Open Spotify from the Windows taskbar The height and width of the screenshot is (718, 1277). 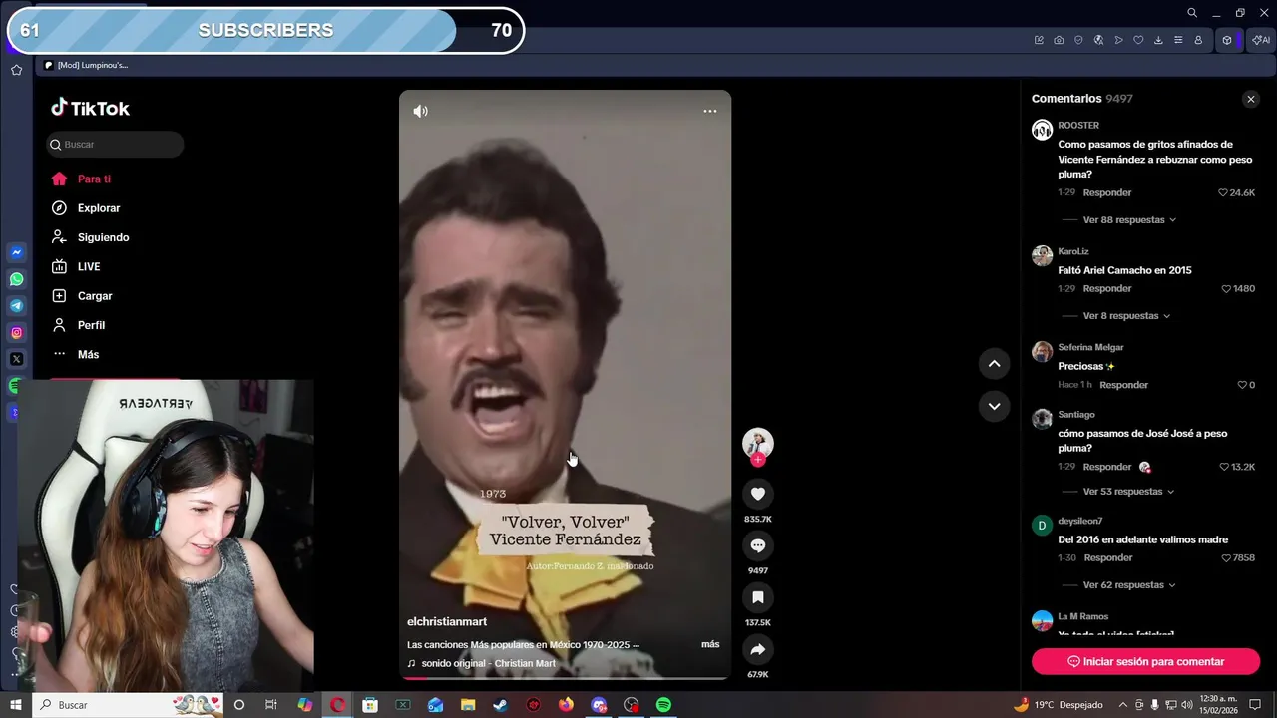point(663,705)
